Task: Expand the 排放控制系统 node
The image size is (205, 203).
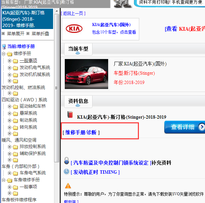Action: (x=9, y=147)
